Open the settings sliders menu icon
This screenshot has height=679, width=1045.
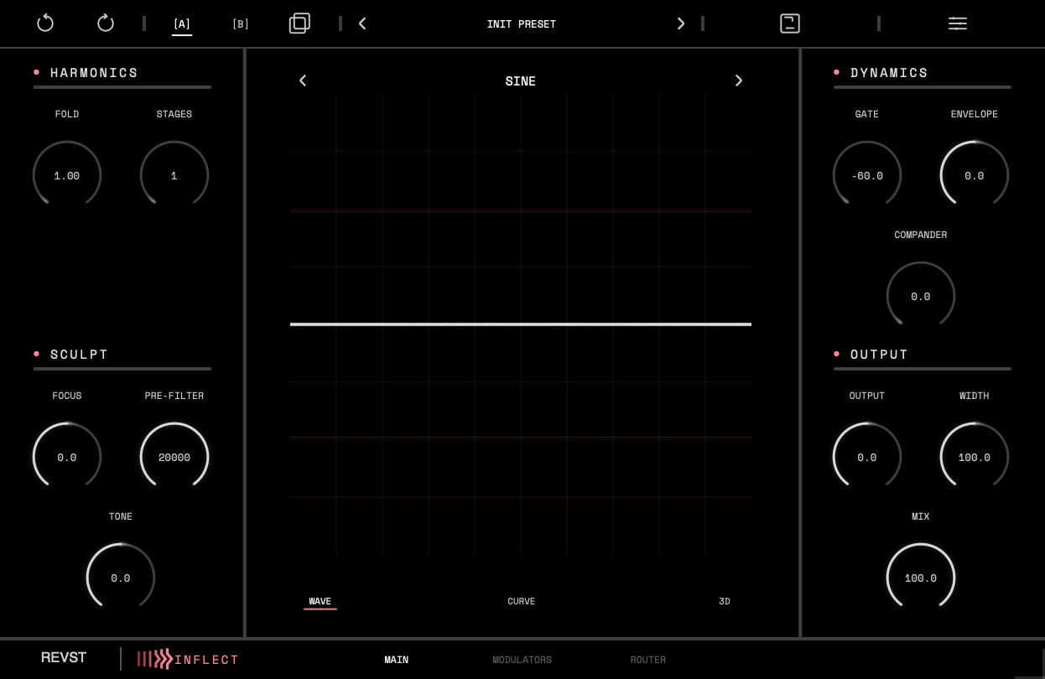tap(958, 23)
